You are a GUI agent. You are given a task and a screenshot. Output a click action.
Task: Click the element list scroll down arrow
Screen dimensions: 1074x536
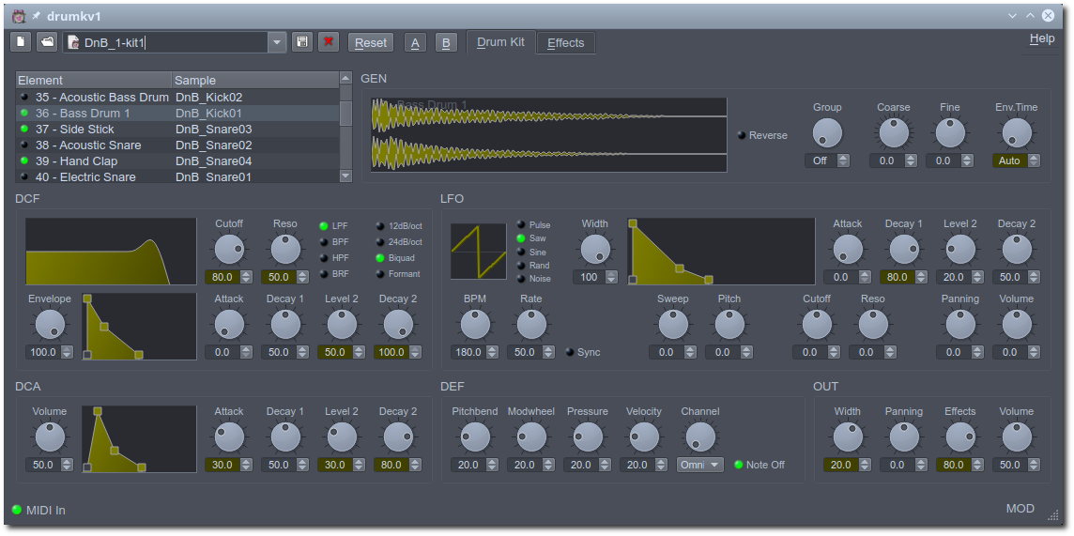point(345,176)
